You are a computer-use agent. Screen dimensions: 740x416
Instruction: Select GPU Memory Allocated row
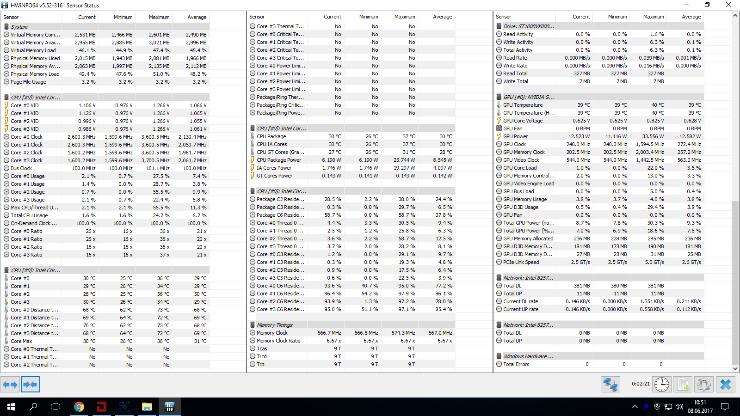click(599, 239)
